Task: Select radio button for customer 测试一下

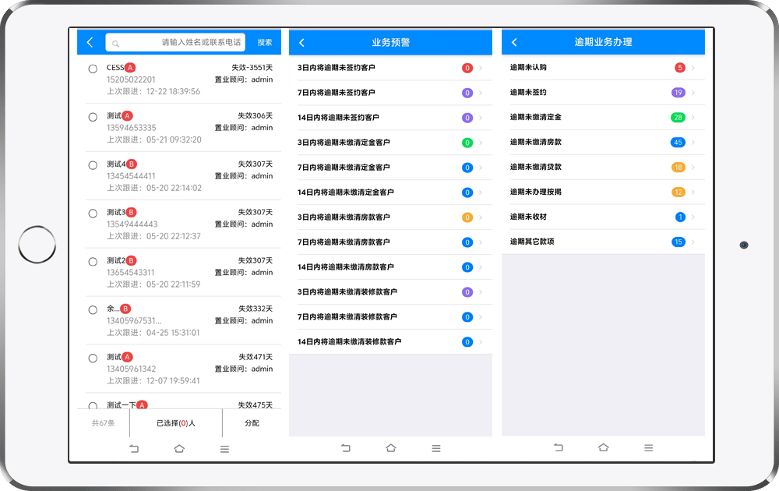Action: (93, 405)
